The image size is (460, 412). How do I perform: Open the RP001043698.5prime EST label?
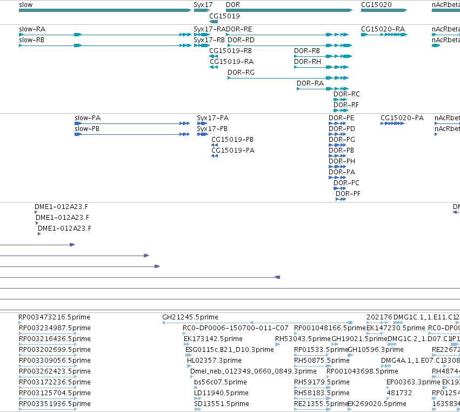pos(362,372)
